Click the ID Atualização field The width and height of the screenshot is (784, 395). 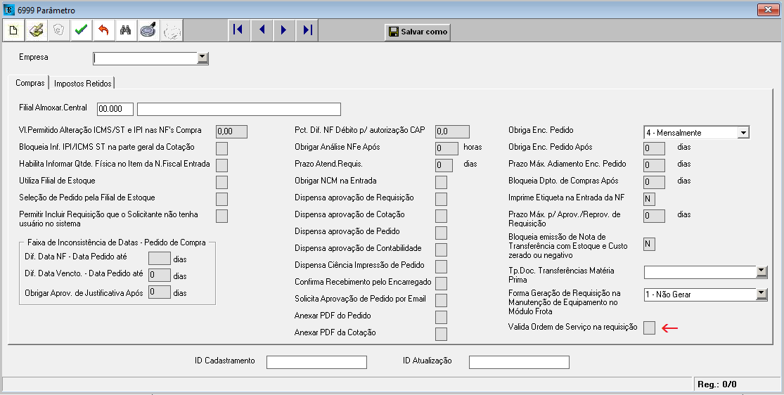point(519,362)
